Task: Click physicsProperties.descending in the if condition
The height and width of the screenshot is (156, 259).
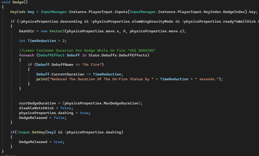Action: 52,21
